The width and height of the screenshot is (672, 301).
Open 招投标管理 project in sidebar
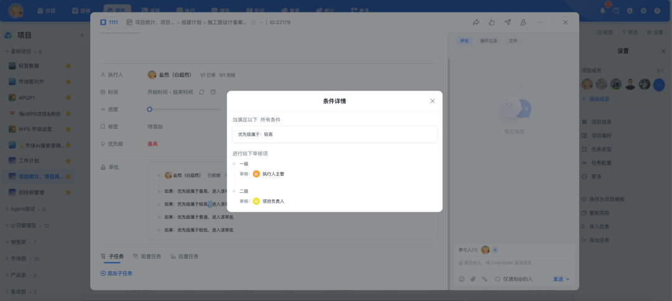pyautogui.click(x=31, y=193)
